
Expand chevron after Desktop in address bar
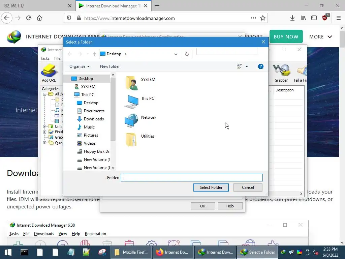[126, 54]
